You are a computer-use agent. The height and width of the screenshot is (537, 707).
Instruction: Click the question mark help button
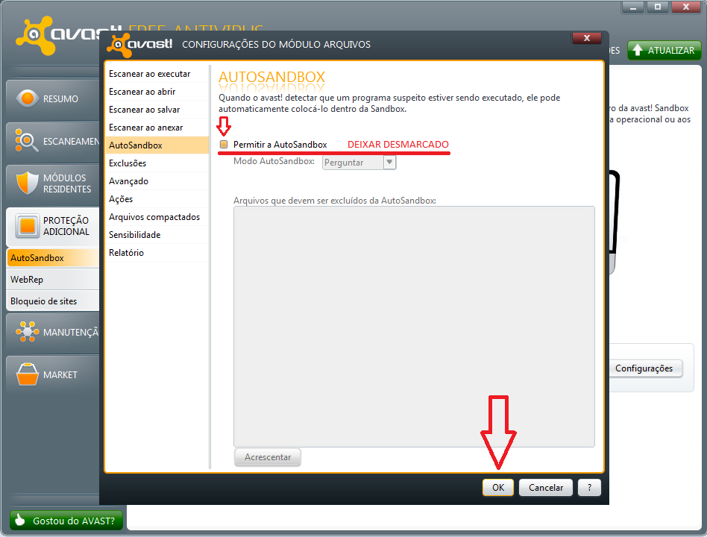click(x=589, y=488)
